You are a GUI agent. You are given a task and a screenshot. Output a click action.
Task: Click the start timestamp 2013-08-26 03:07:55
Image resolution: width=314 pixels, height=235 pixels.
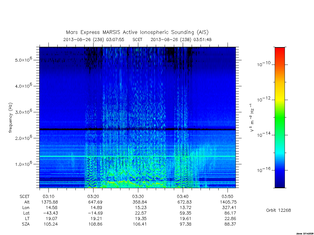pos(94,39)
